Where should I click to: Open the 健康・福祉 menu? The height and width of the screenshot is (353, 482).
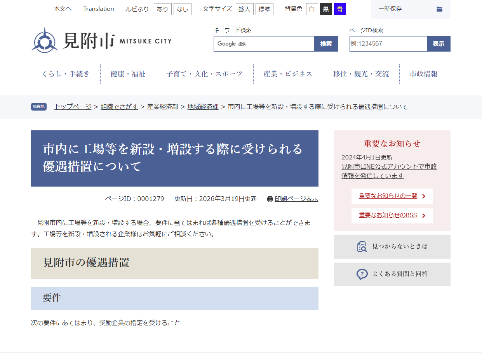[x=128, y=74]
